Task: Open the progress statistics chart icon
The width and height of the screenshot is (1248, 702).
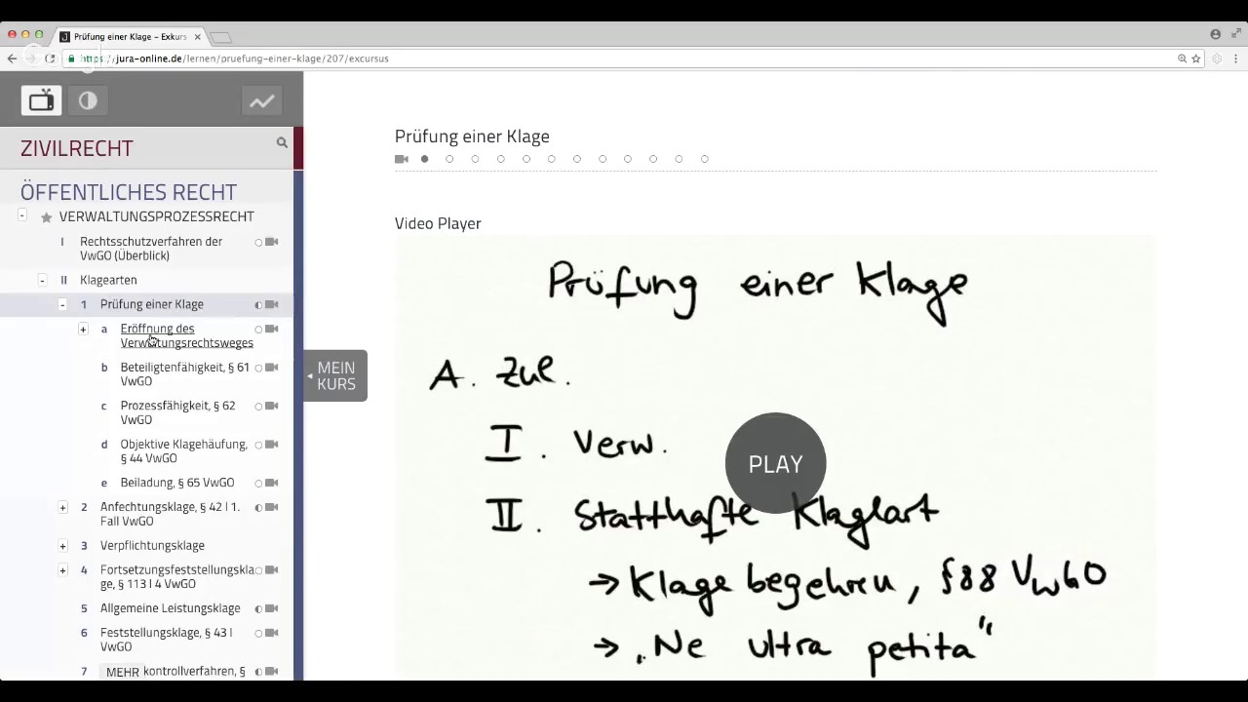Action: [x=261, y=100]
